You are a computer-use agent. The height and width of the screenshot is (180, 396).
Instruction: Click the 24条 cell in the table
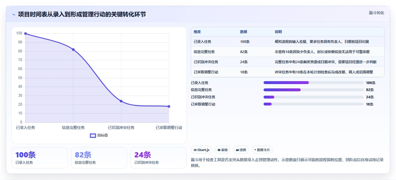click(244, 62)
